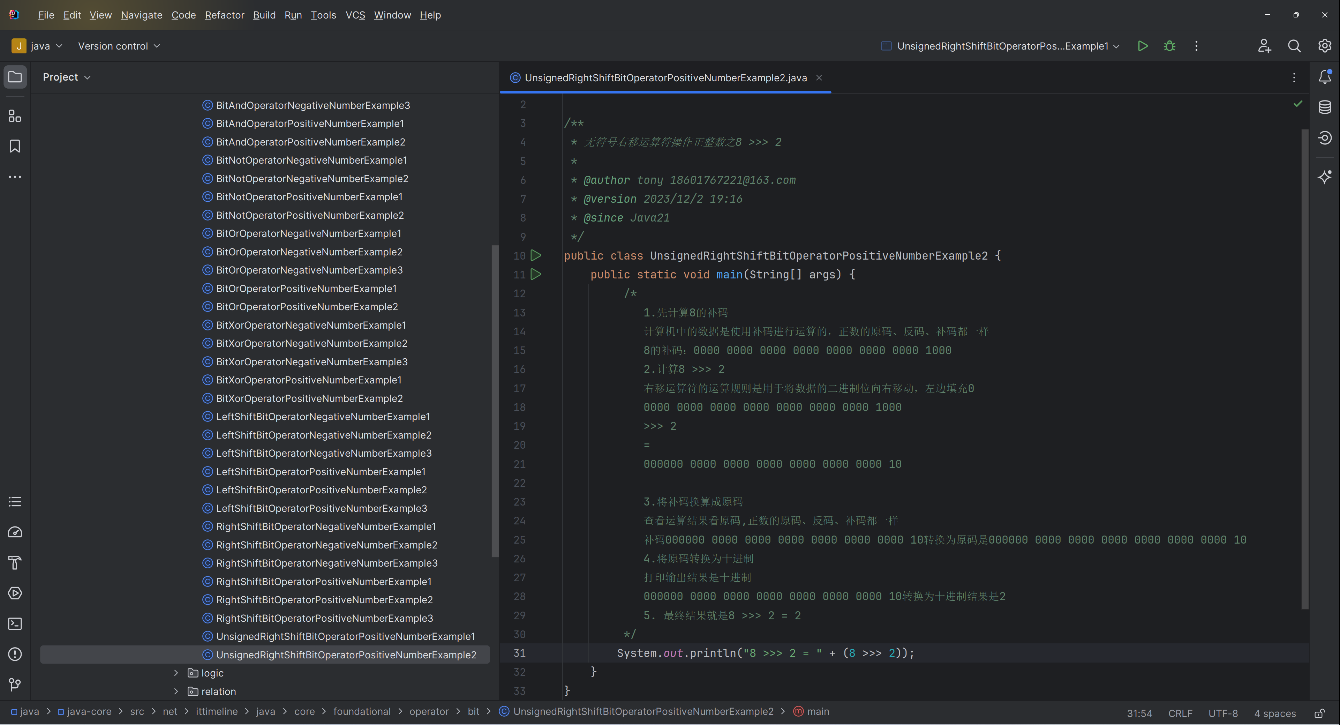Select the UnsignedRightShiftBitOperatorPositiveNumberExample2.java editor tab
The image size is (1340, 725).
pos(665,77)
